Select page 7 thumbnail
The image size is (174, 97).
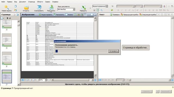click(x=7, y=77)
